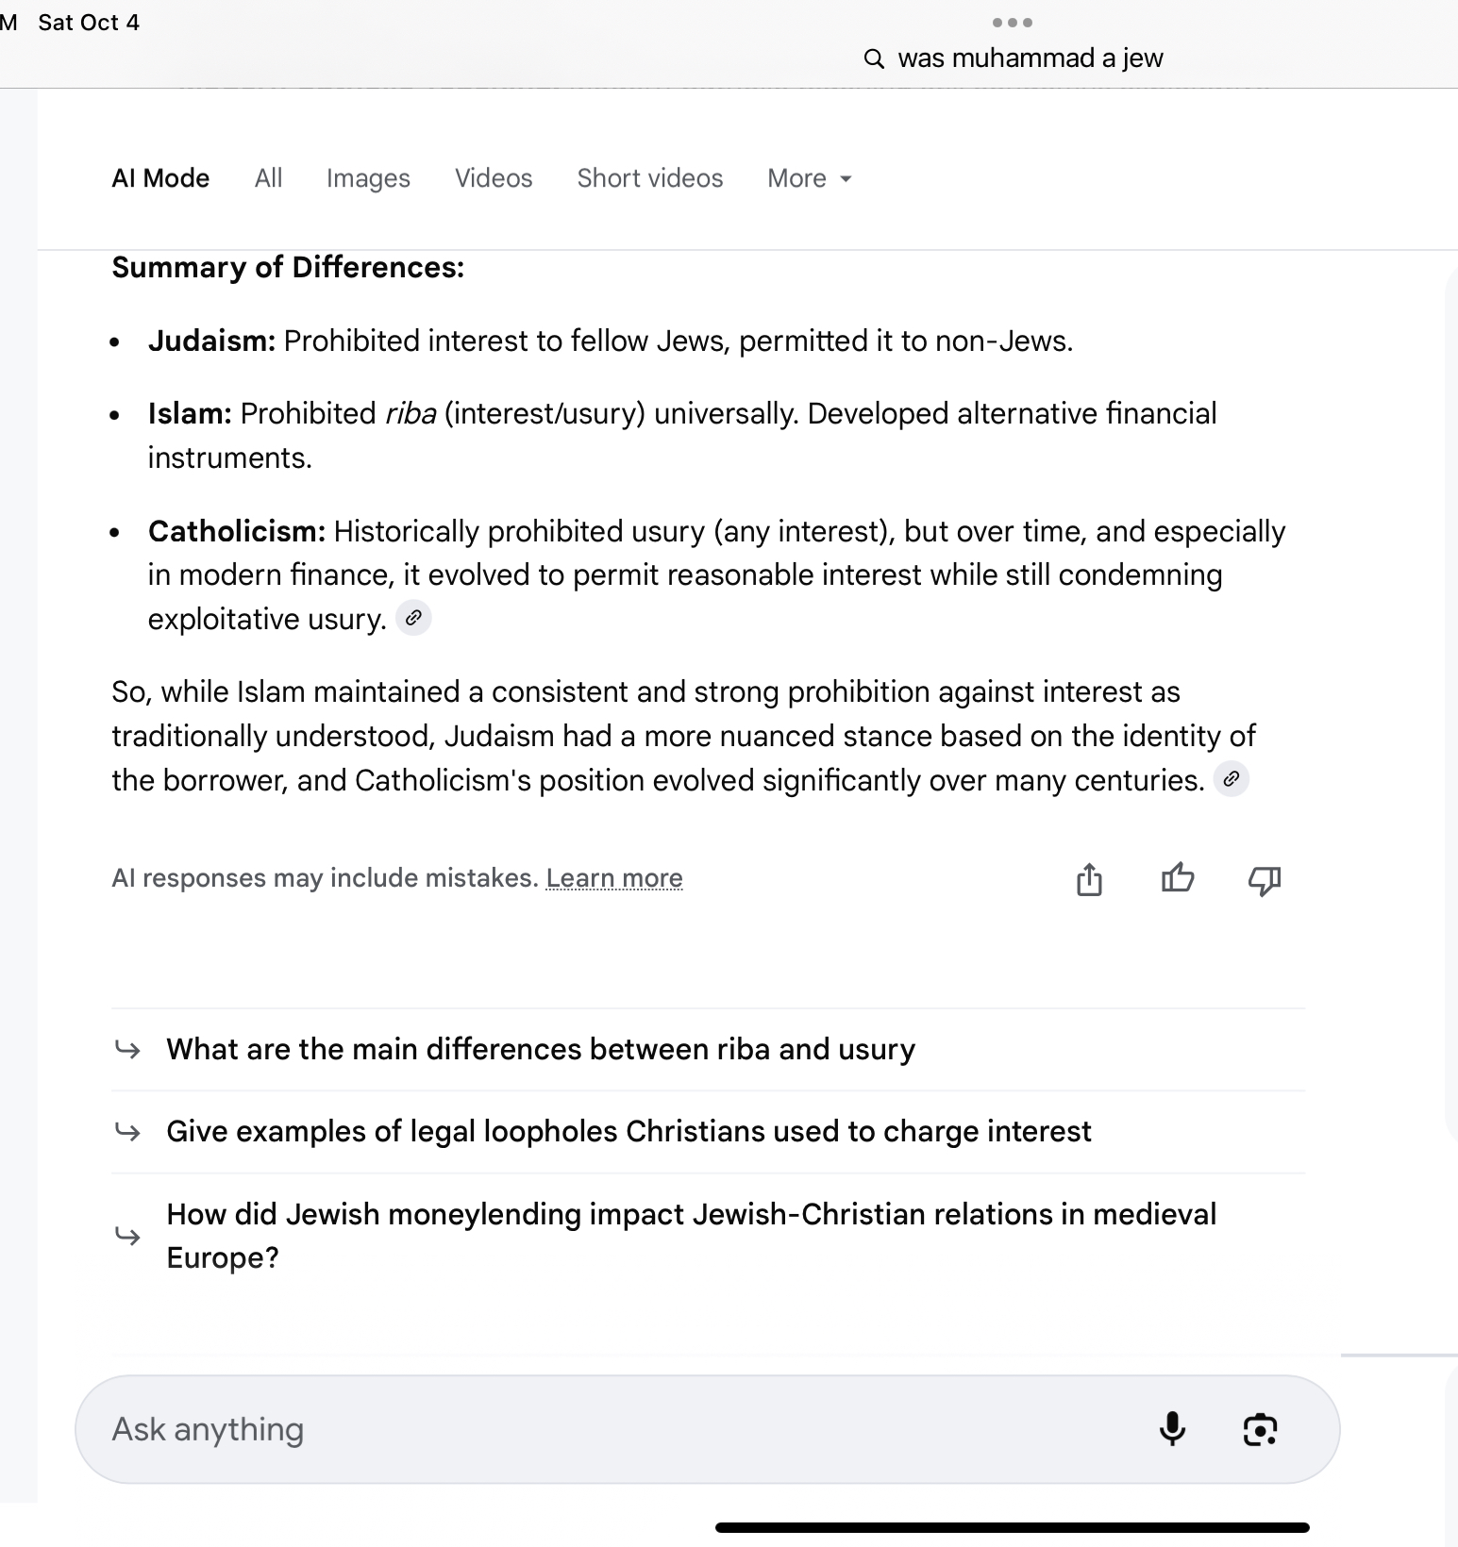Switch to the All tab
Screen dimensions: 1458x1547
268,178
